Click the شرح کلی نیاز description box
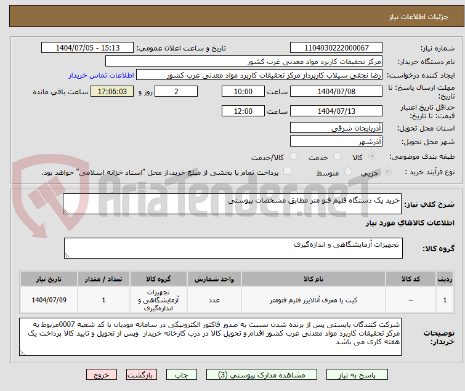This screenshot has height=391, width=465. click(x=232, y=204)
